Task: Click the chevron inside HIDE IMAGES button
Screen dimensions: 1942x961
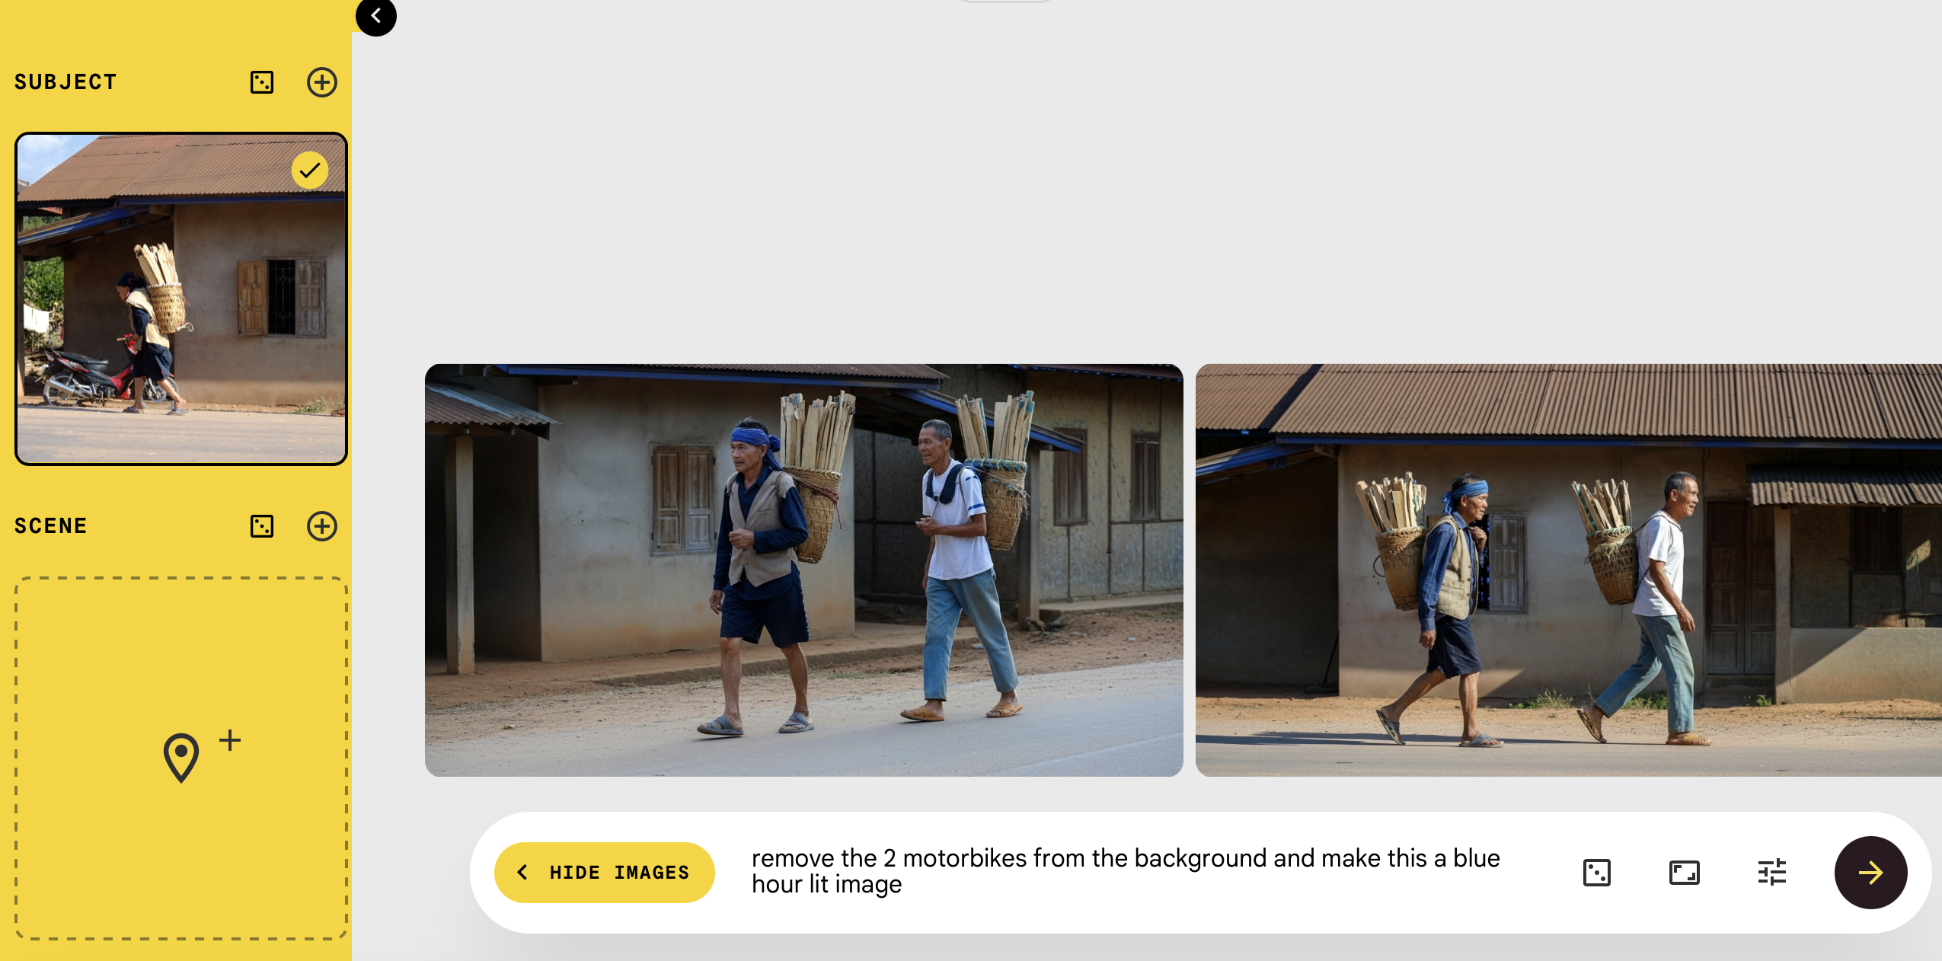Action: tap(522, 873)
